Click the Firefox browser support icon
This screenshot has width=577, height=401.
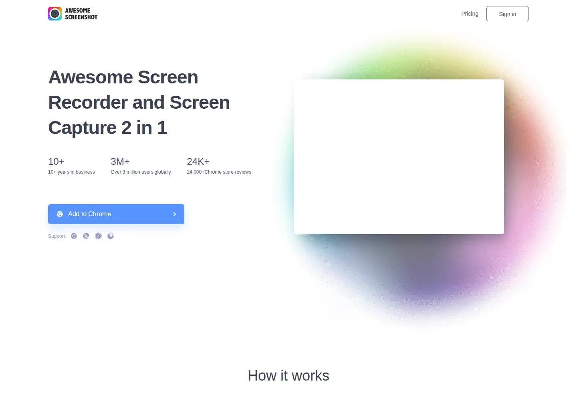(x=111, y=236)
